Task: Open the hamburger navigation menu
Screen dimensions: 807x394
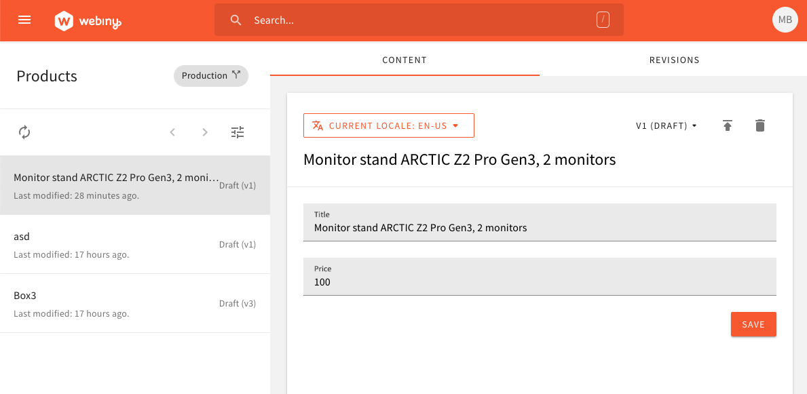Action: click(x=24, y=20)
